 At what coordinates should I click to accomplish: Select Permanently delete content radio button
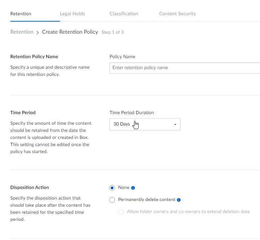[x=112, y=200]
